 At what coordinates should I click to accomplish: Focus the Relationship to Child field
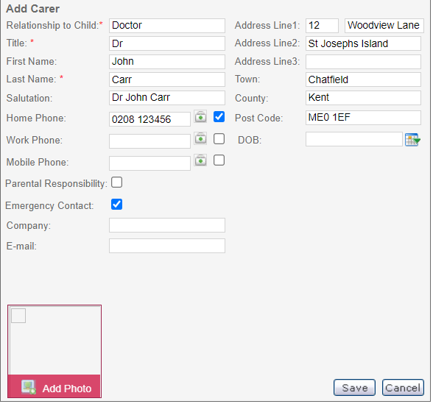[x=168, y=26]
